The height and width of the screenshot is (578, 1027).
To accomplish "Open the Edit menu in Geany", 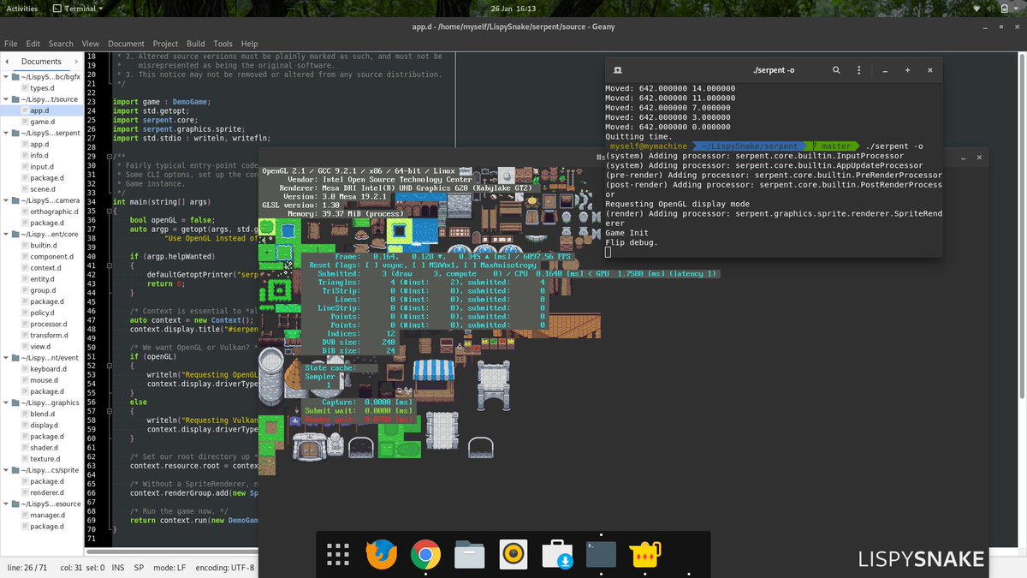I will [x=33, y=44].
